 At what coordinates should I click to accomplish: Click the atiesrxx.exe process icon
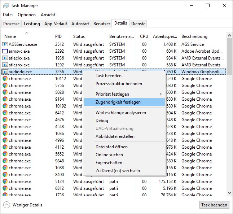coord(5,65)
